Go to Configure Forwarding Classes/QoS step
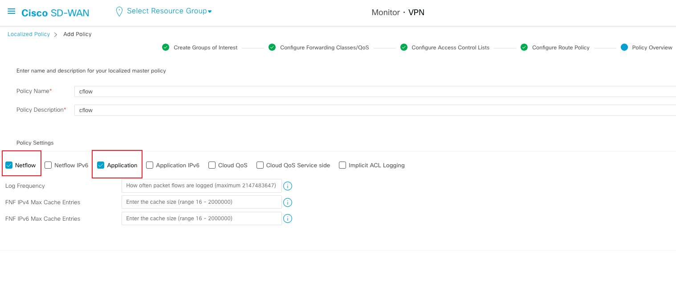This screenshot has height=287, width=676. coord(324,48)
